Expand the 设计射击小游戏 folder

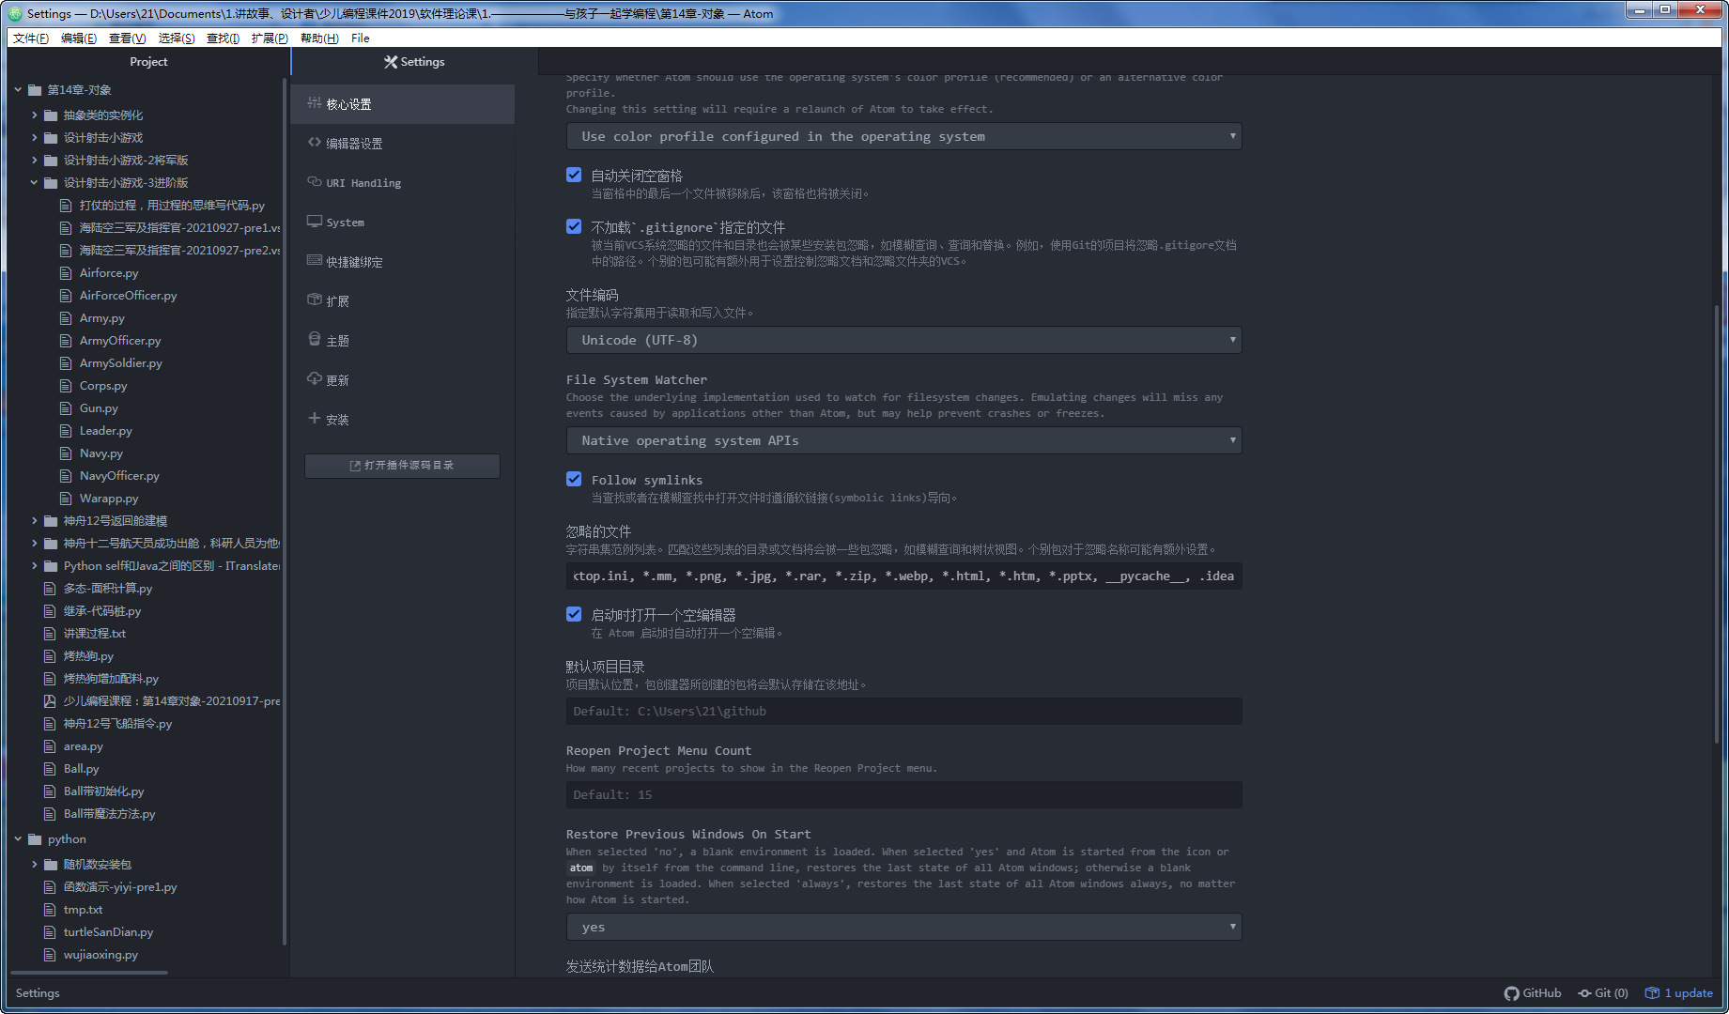coord(35,138)
